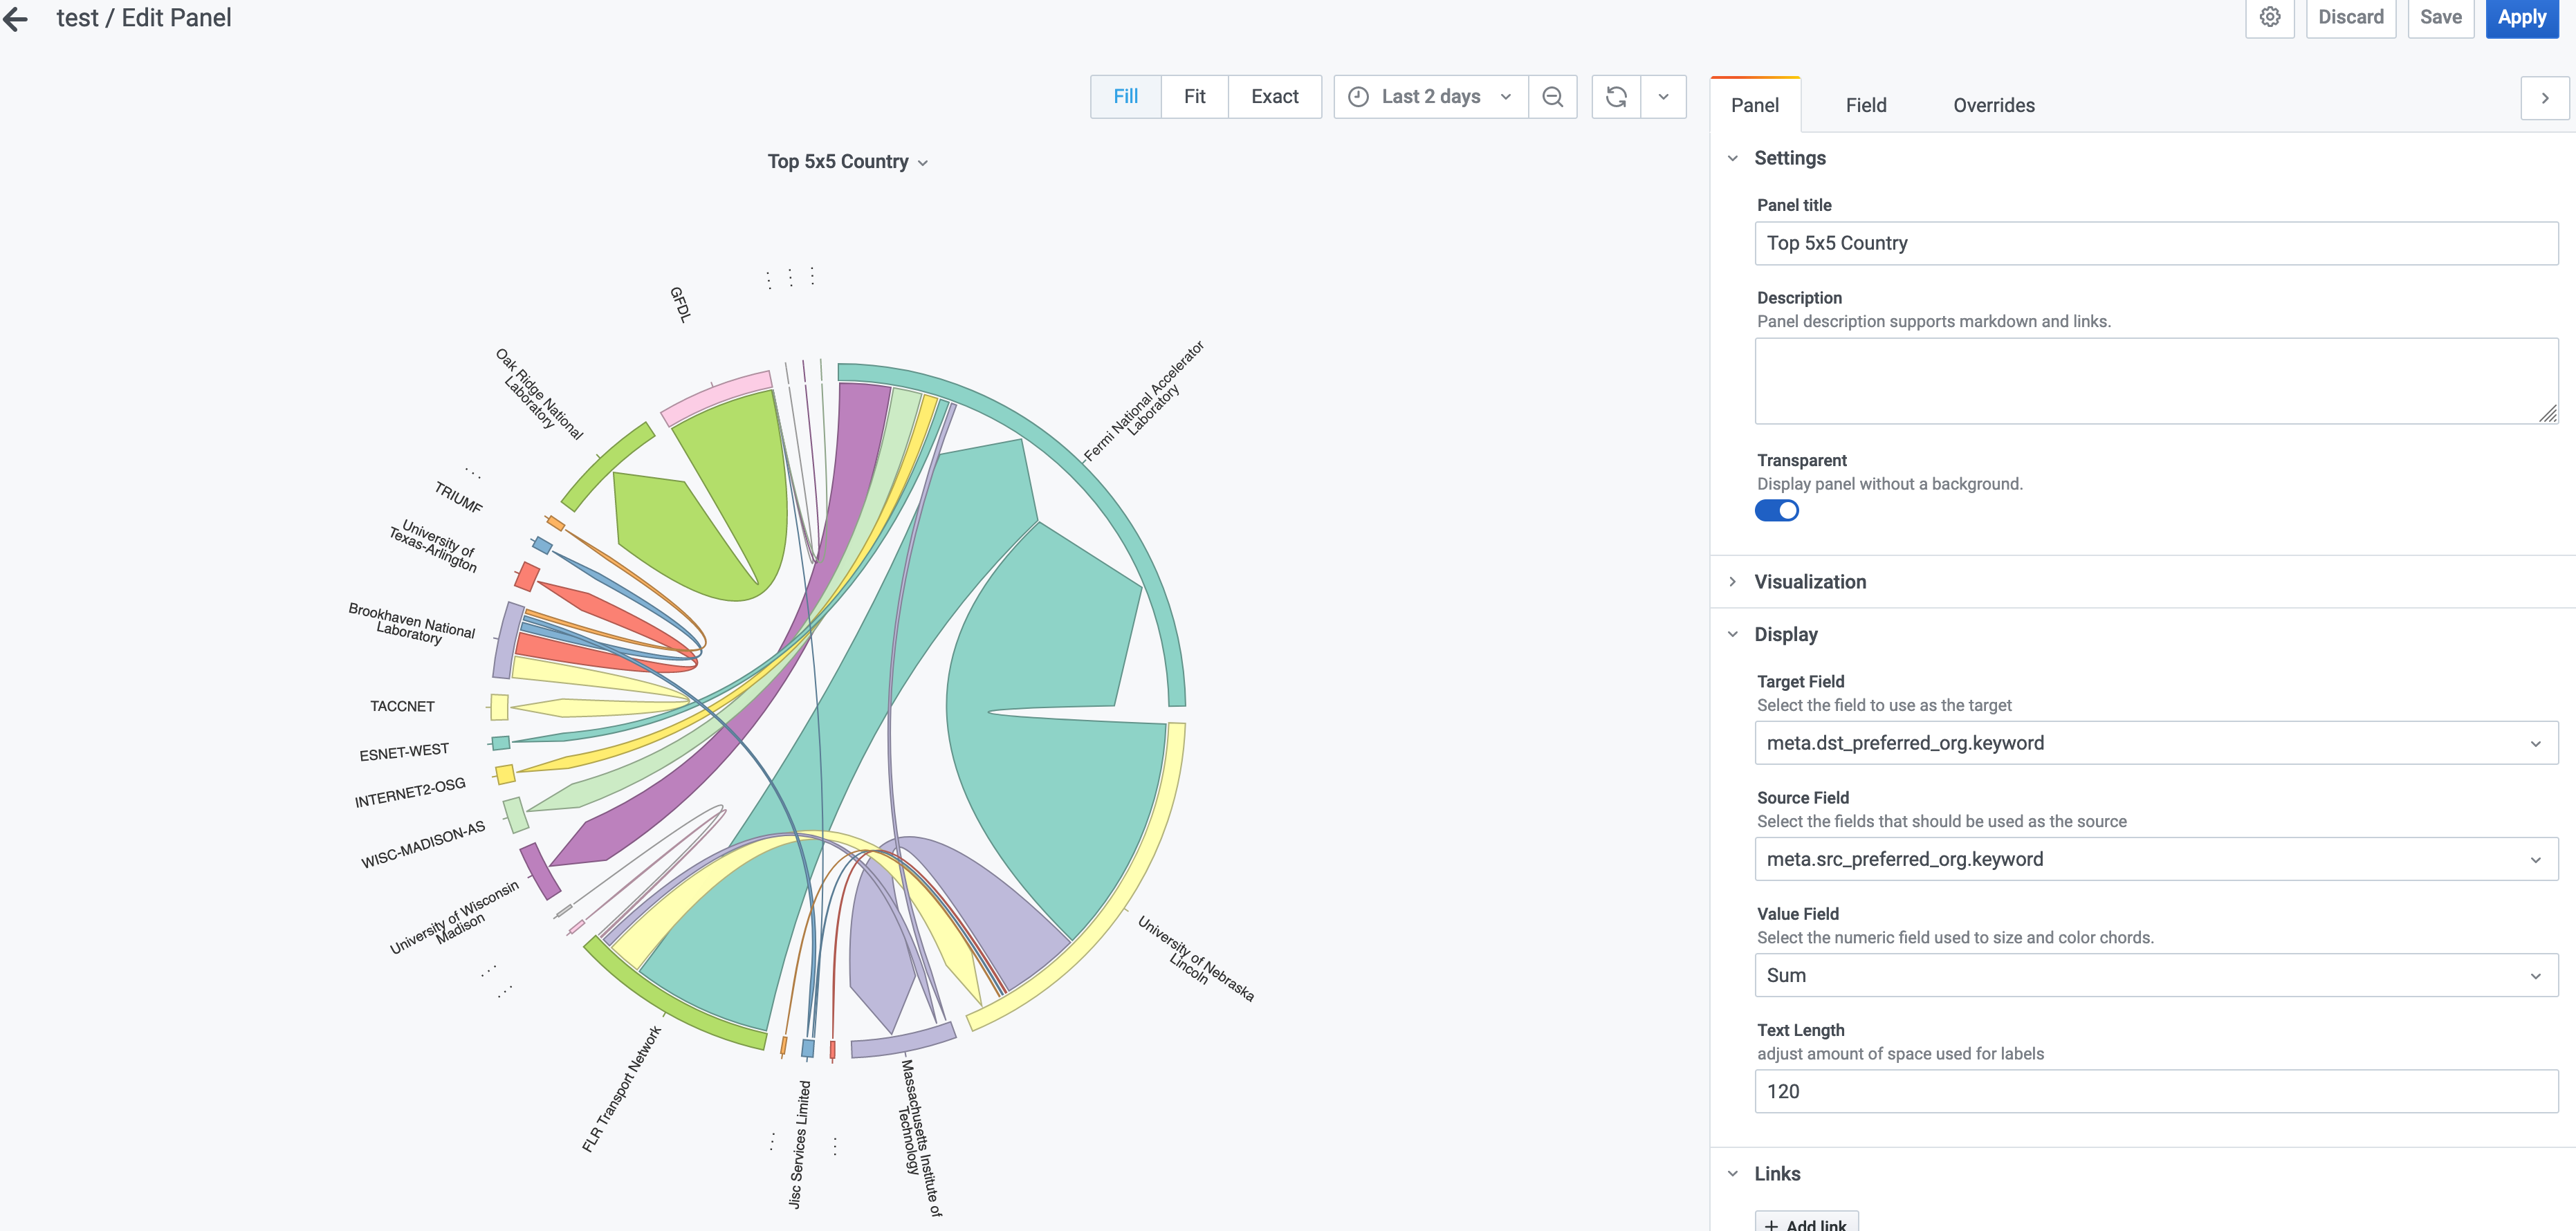Open the Target Field dropdown
The width and height of the screenshot is (2576, 1231).
click(2155, 743)
